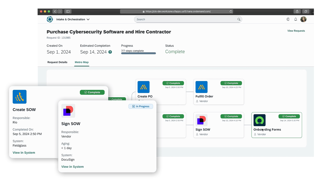Click View in System under DocuSign
This screenshot has height=181, width=323.
pos(72,167)
